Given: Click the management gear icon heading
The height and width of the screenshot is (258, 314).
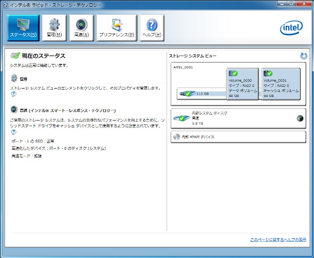Looking at the screenshot, I should [x=14, y=78].
